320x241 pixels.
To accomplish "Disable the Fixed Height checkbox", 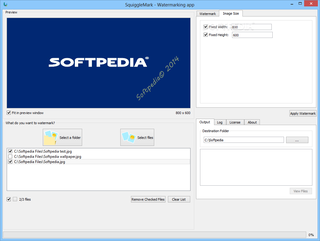I will coord(206,35).
